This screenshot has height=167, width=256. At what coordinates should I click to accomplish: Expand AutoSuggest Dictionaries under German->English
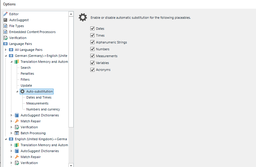(12, 115)
